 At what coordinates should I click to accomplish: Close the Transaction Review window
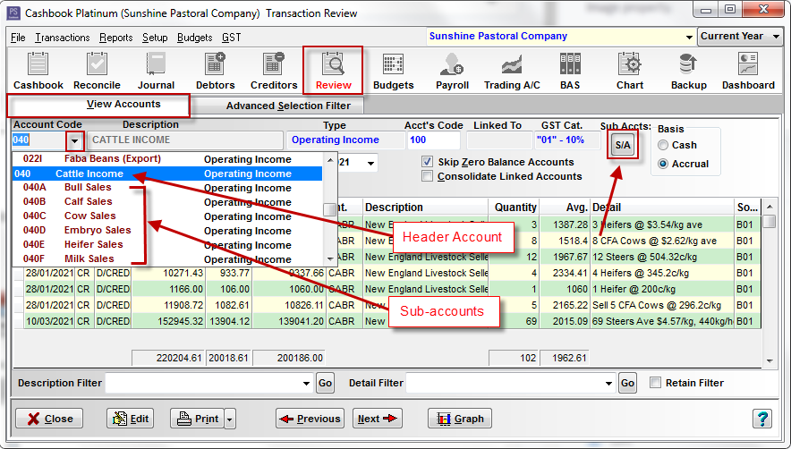click(49, 419)
